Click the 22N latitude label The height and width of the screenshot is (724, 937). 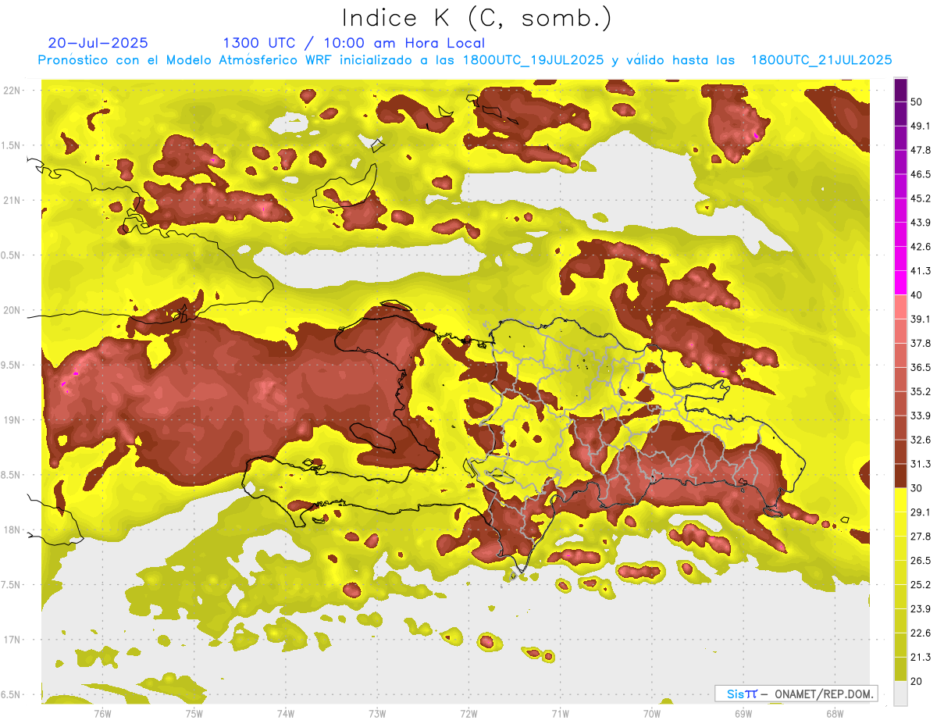(x=12, y=91)
